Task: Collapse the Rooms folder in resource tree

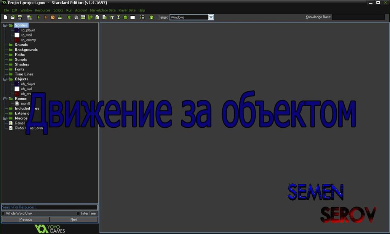Action: pos(5,99)
